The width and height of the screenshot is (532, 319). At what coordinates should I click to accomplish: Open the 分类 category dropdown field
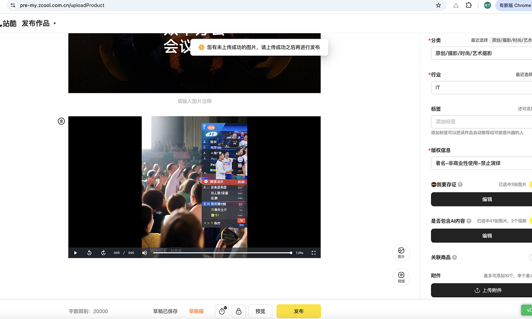pos(481,53)
